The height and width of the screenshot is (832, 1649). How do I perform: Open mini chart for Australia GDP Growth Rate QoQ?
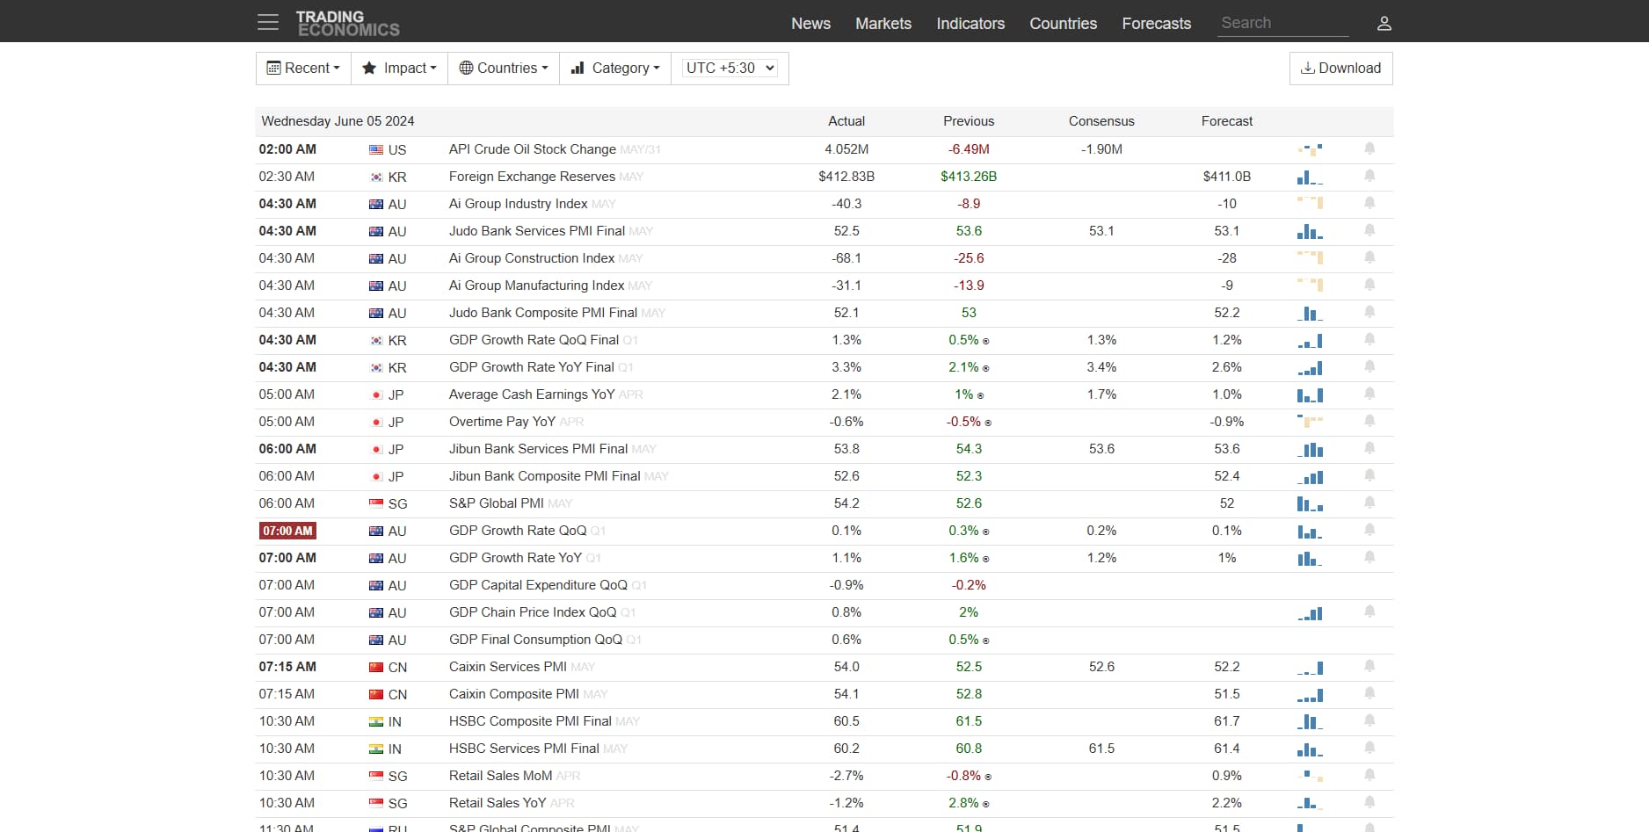pyautogui.click(x=1310, y=531)
